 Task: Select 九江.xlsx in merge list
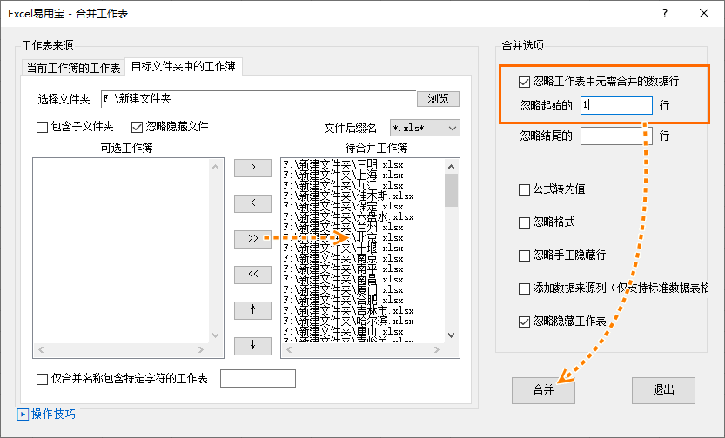pos(343,185)
